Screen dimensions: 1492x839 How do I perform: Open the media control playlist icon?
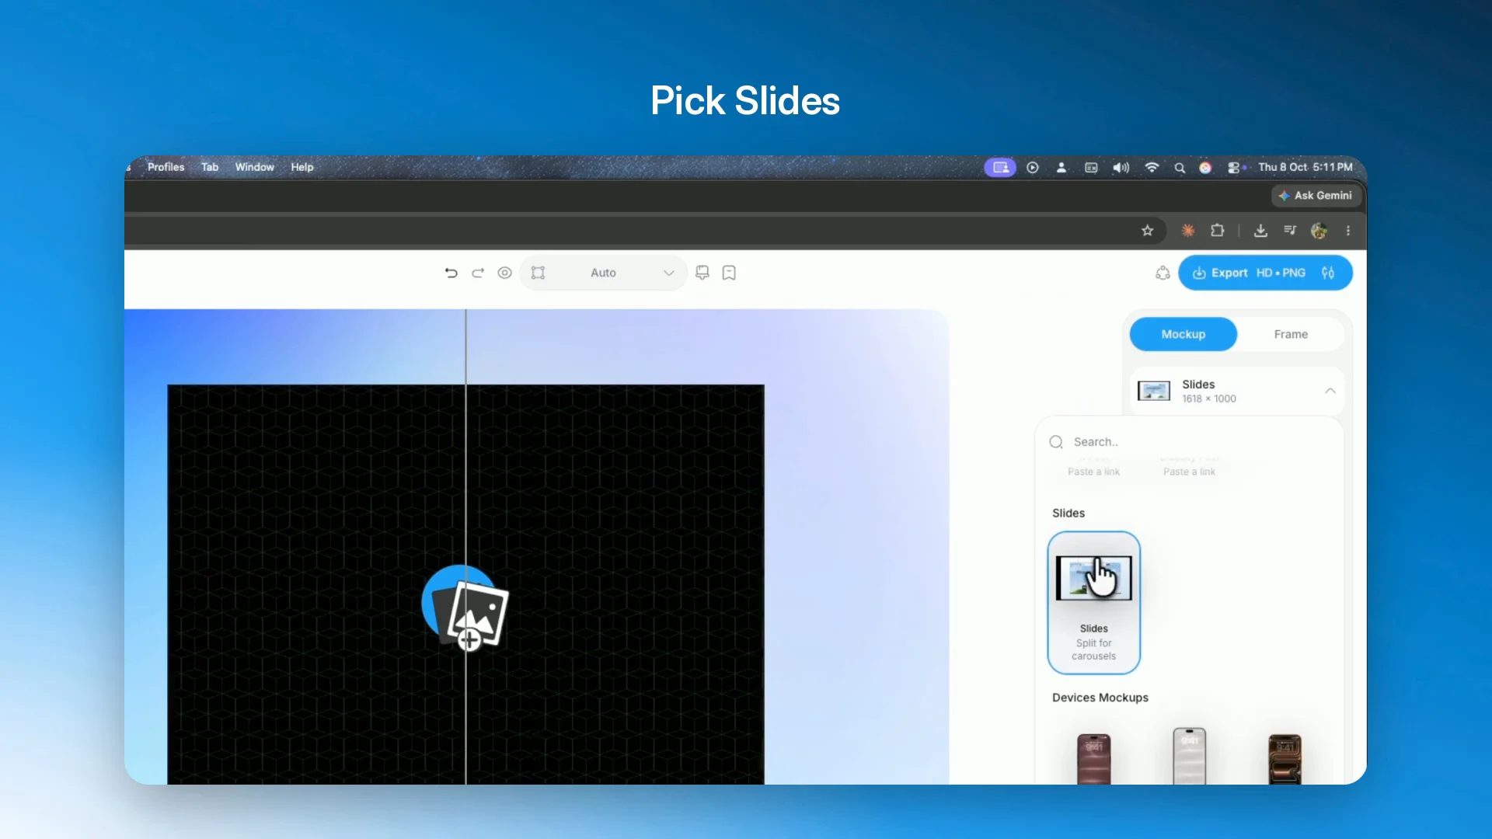(1290, 231)
